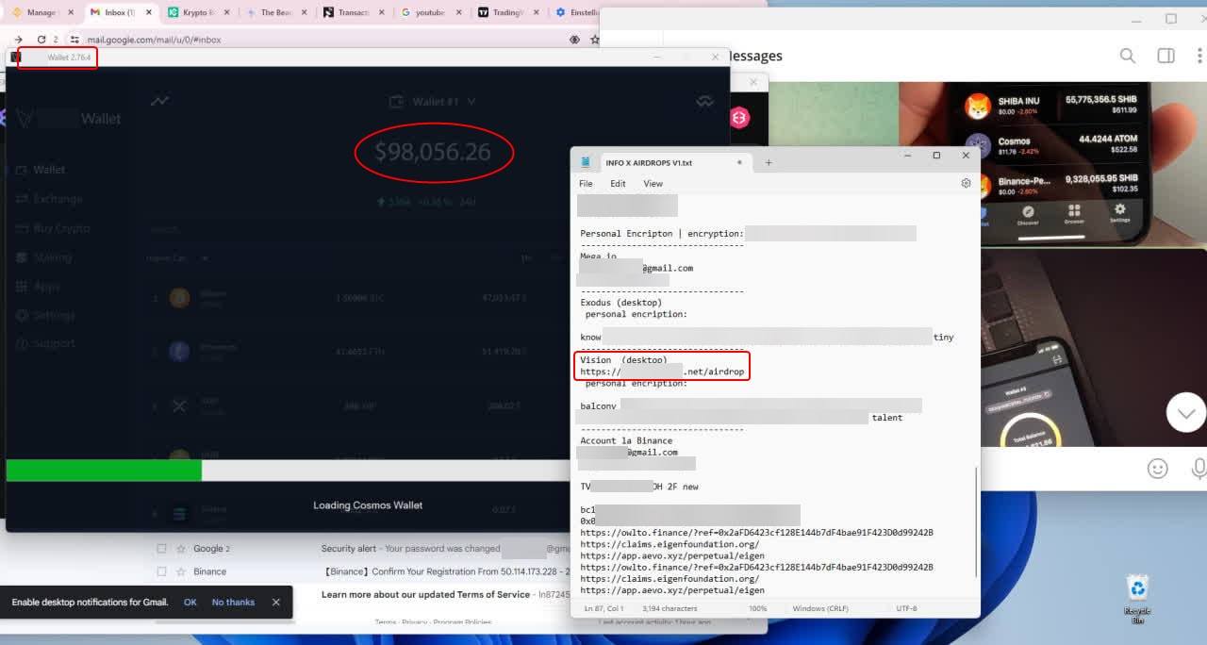Open the Notepad Edit menu
1207x645 pixels.
618,184
